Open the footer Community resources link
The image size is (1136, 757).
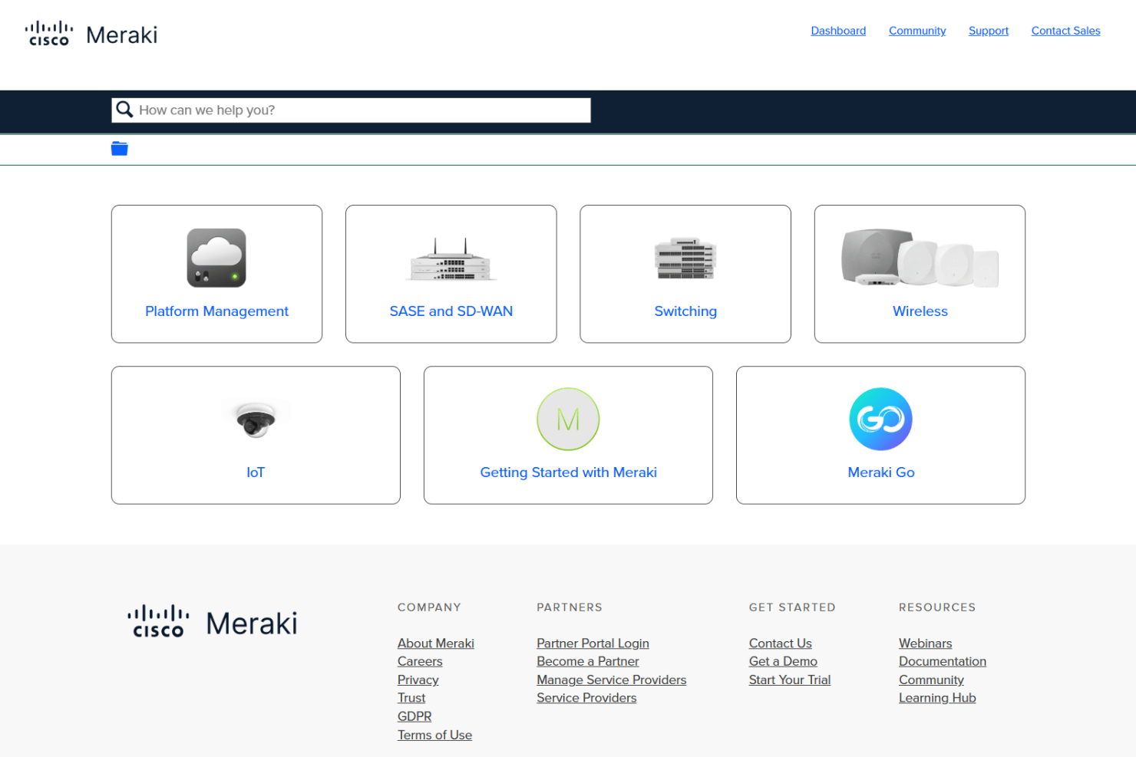tap(931, 680)
